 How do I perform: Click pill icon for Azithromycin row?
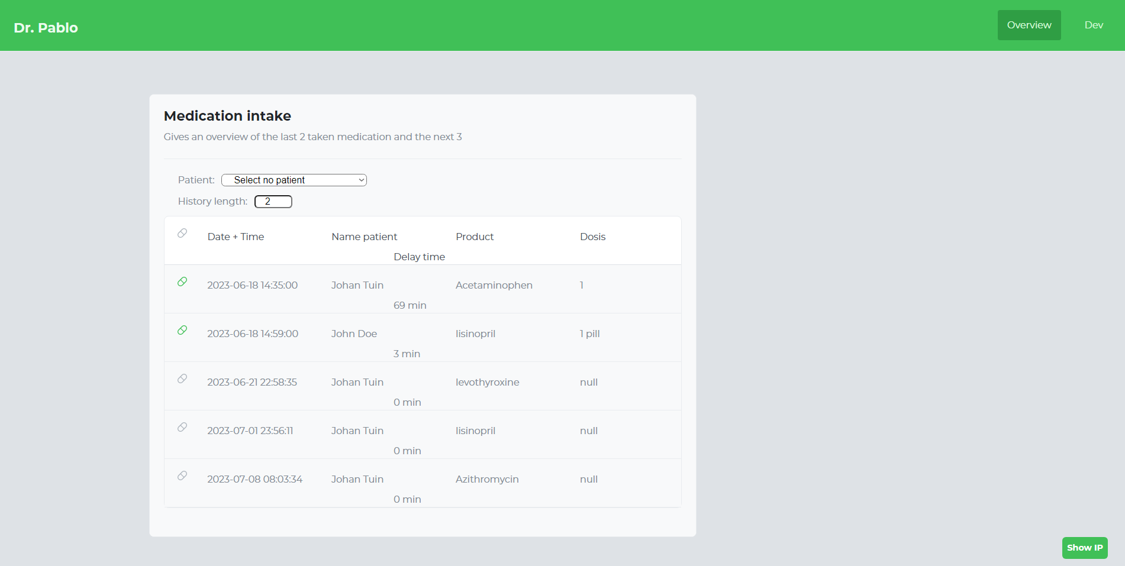click(182, 476)
